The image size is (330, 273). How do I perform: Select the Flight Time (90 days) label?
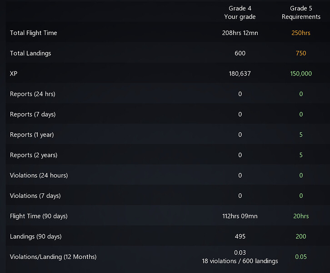tap(39, 216)
